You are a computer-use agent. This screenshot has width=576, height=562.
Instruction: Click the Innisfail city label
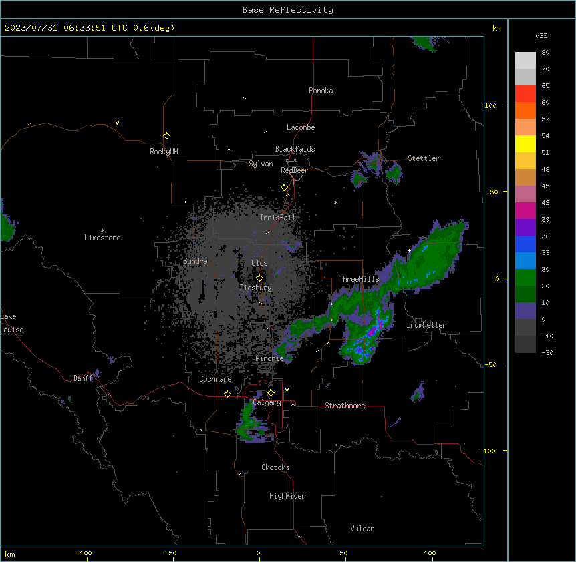tap(277, 218)
